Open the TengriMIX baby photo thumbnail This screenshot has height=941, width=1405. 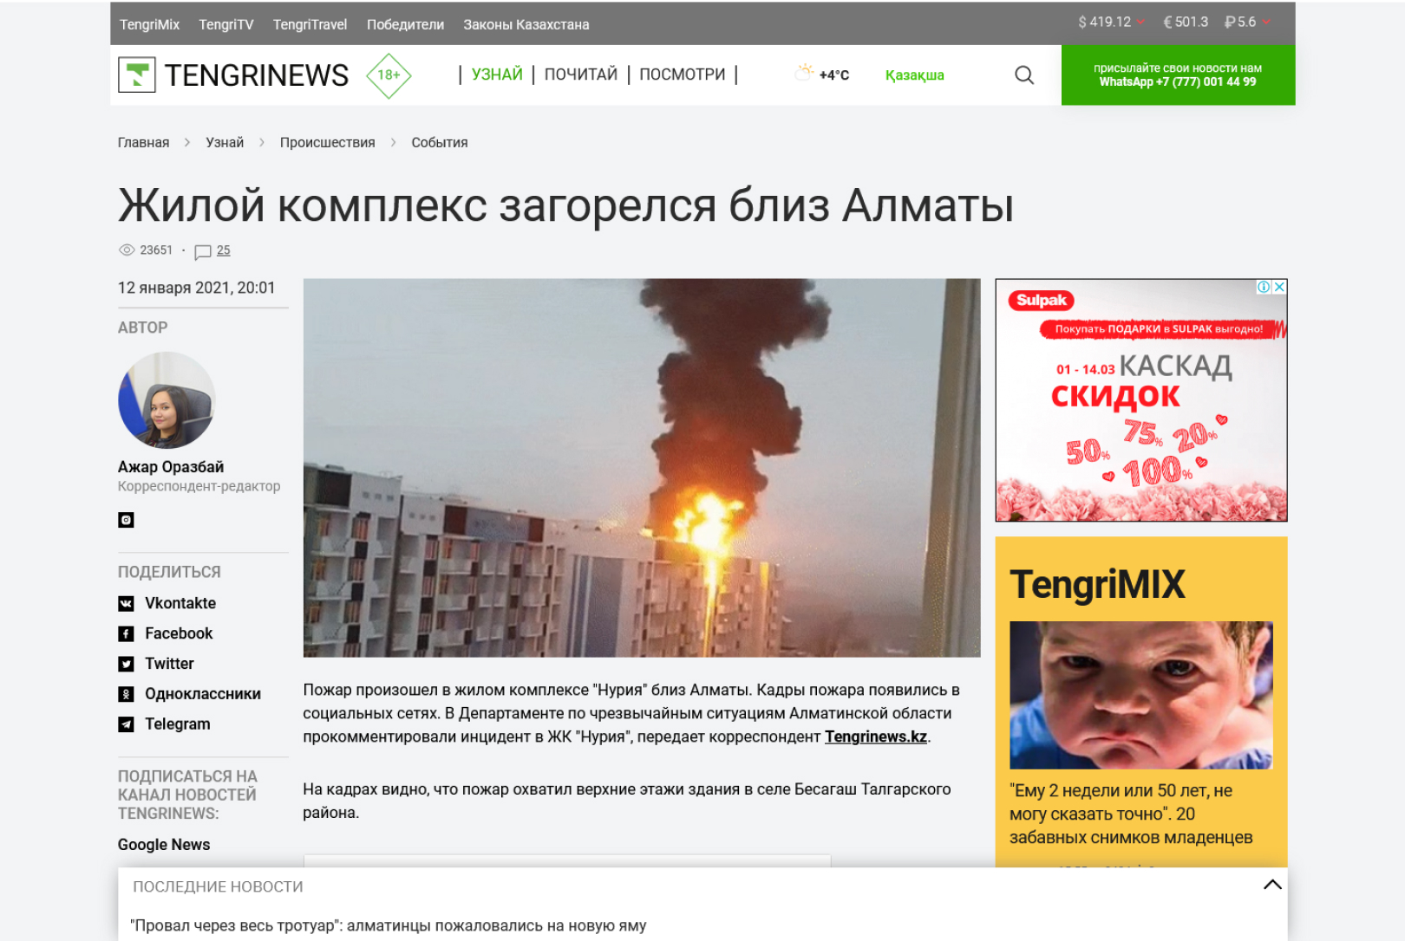(x=1140, y=695)
